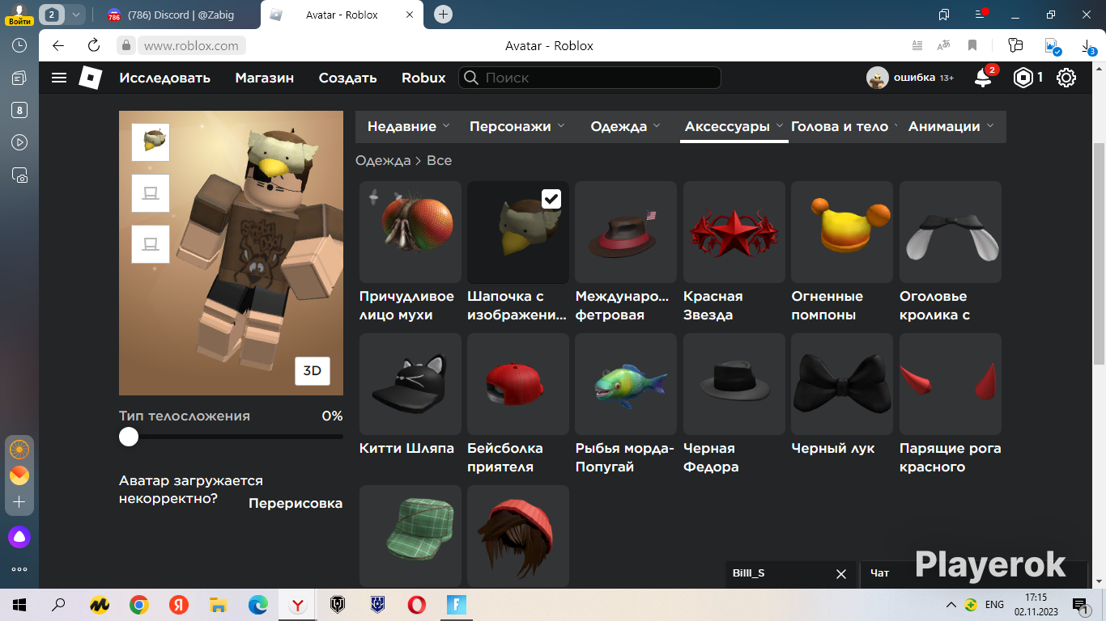Switch avatar preview to 3D
The width and height of the screenshot is (1106, 621).
point(313,370)
